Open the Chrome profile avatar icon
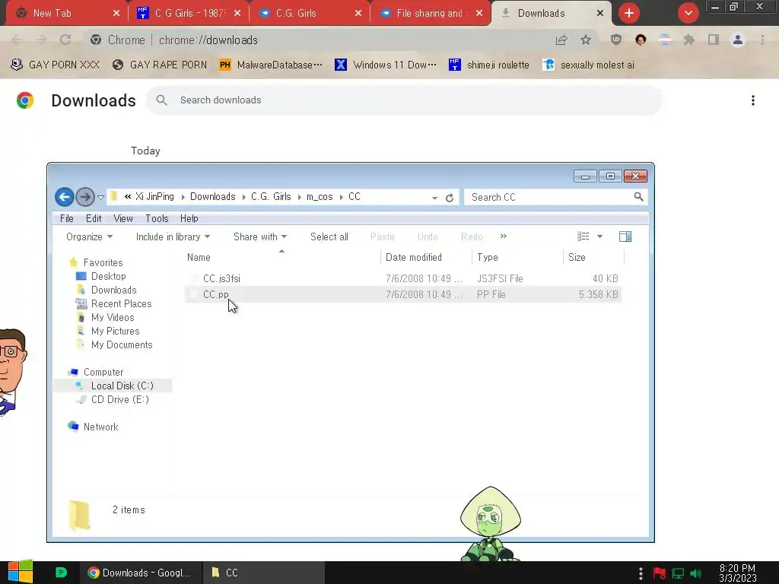The width and height of the screenshot is (779, 584). tap(738, 40)
